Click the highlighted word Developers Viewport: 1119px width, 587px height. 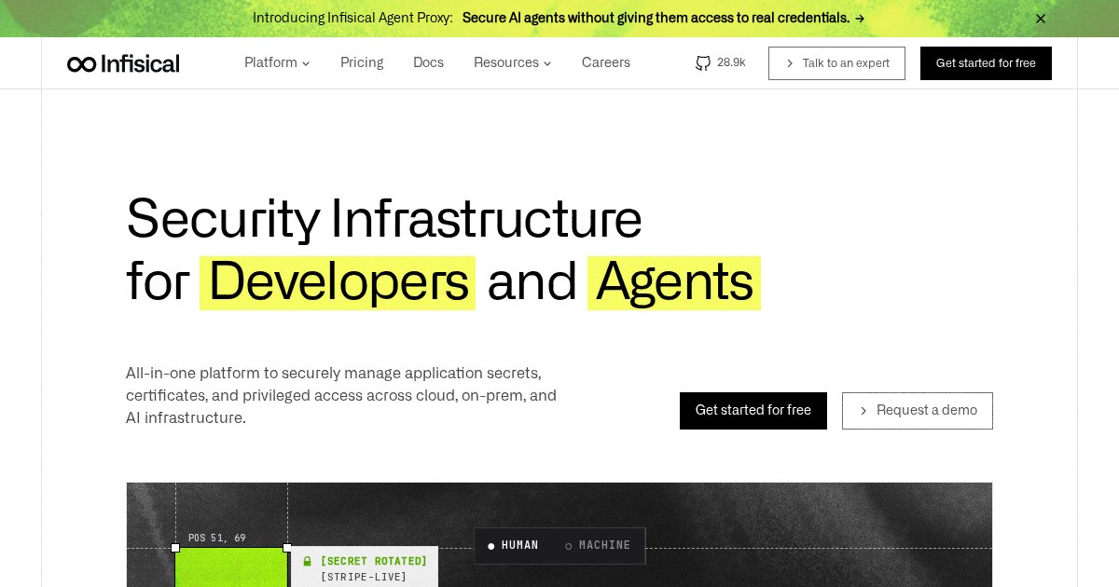tap(338, 282)
